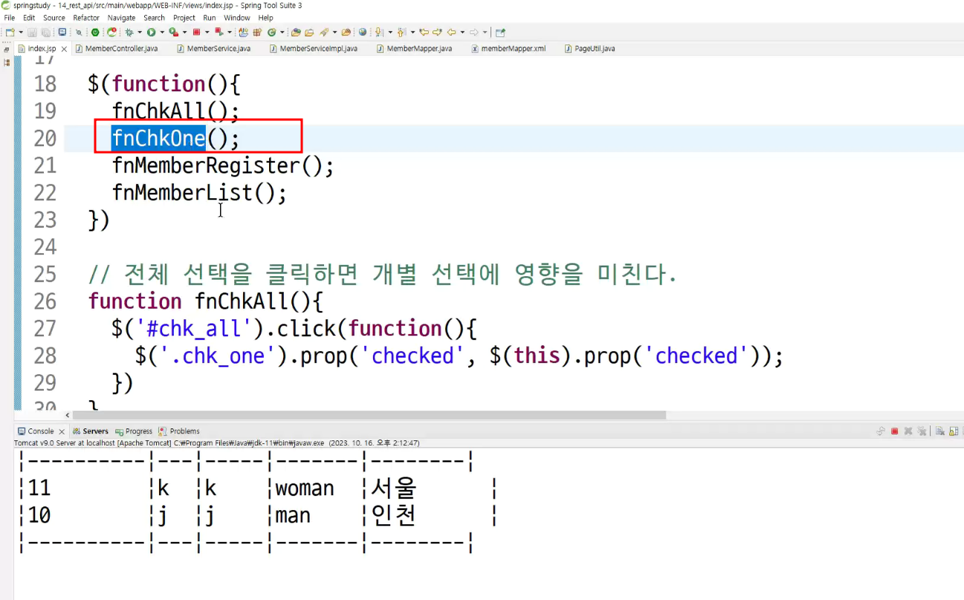Open the Run menu
964x600 pixels.
210,18
